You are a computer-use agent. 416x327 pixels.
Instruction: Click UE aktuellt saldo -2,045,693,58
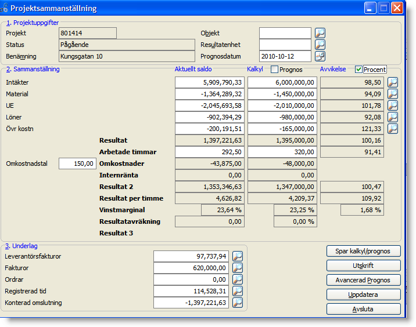click(210, 106)
